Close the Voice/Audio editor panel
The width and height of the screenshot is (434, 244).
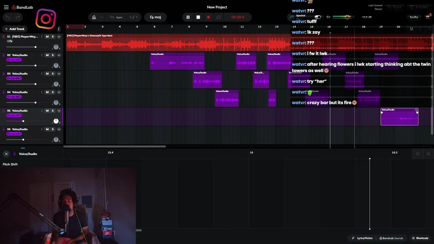6,154
